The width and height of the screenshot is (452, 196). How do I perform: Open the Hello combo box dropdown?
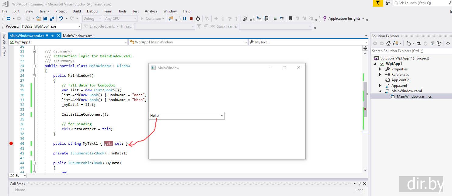(x=222, y=116)
